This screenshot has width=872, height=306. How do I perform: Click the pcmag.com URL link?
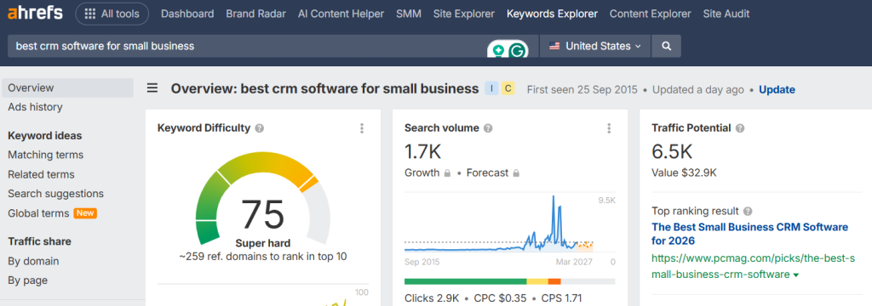(753, 266)
